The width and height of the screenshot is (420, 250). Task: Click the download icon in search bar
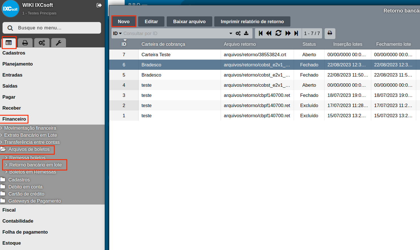pyautogui.click(x=246, y=33)
